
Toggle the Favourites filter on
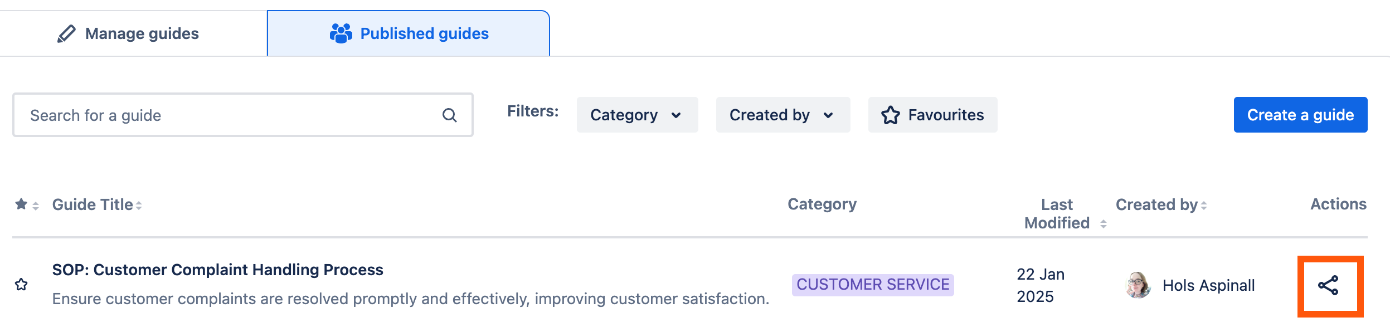[x=932, y=115]
